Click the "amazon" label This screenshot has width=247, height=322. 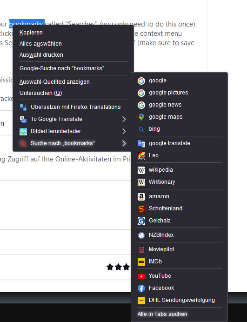point(159,196)
